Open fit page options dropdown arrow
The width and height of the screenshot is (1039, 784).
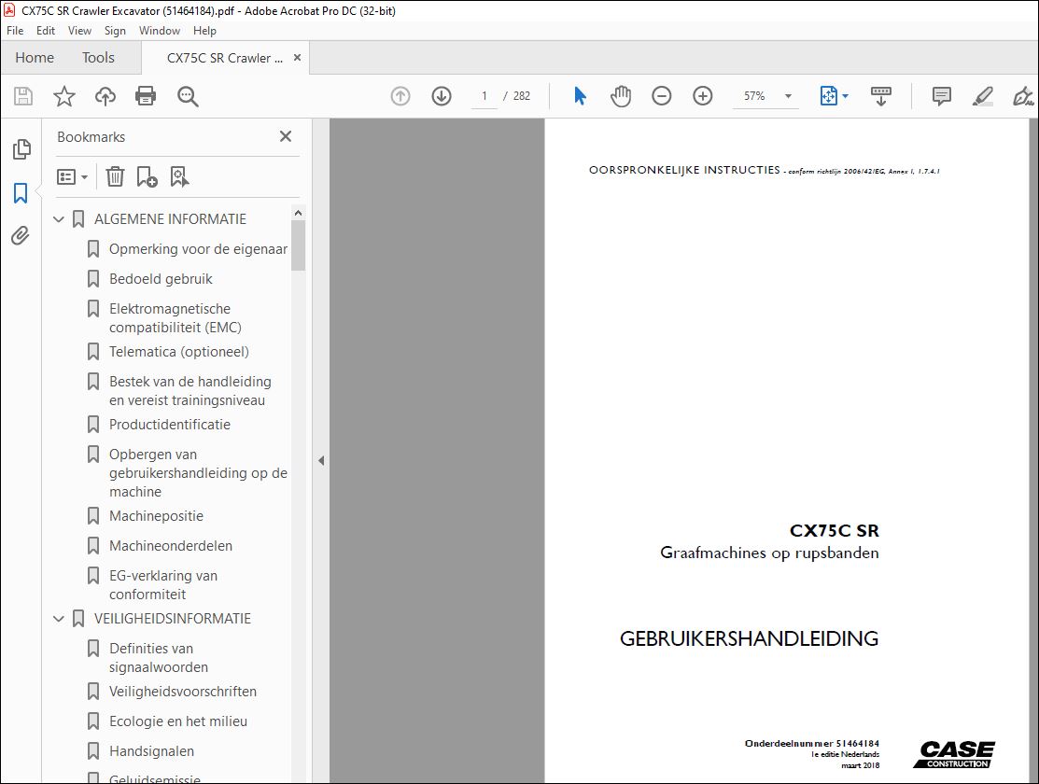point(846,96)
